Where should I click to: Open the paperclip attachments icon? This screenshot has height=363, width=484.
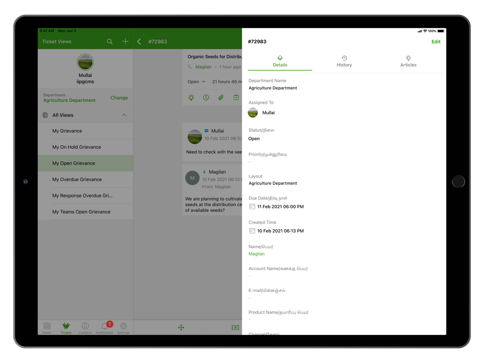click(221, 98)
